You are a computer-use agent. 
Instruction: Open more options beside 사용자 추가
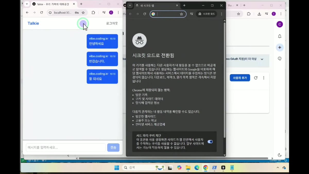[x=264, y=78]
